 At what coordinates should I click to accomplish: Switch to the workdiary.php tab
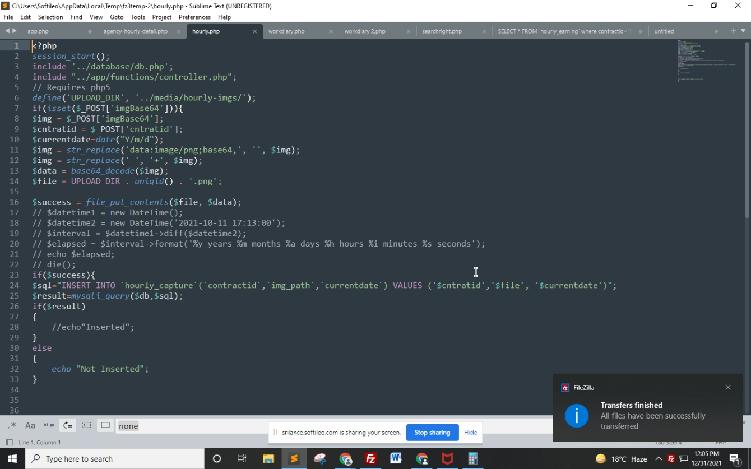[x=286, y=31]
